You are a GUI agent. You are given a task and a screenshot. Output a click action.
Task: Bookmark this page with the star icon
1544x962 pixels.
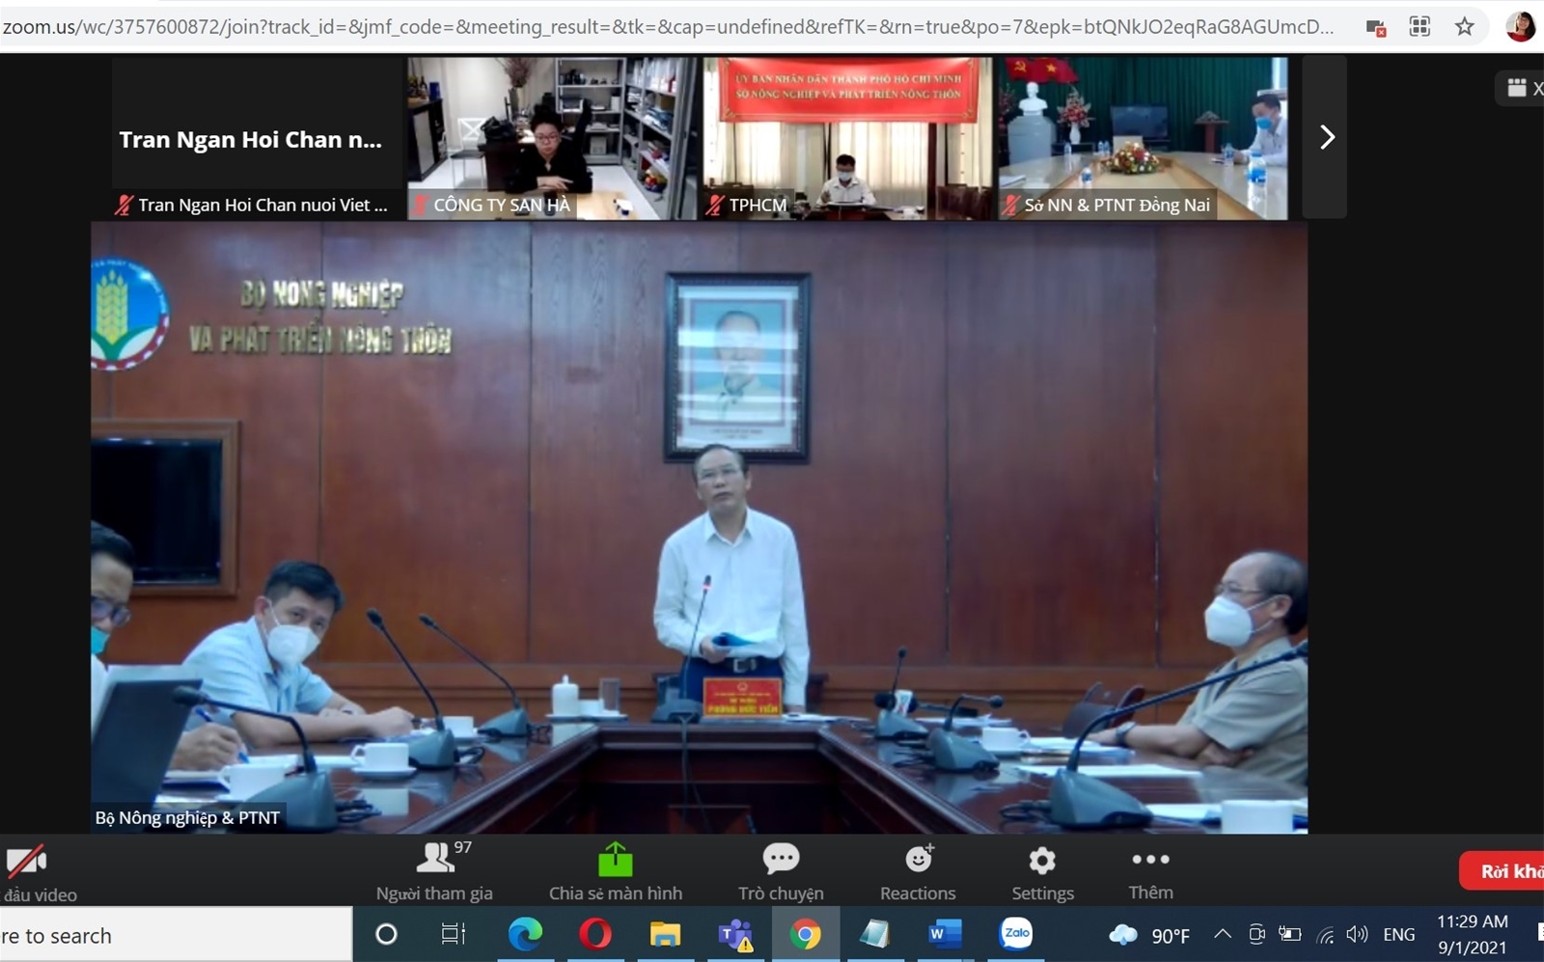[x=1464, y=27]
